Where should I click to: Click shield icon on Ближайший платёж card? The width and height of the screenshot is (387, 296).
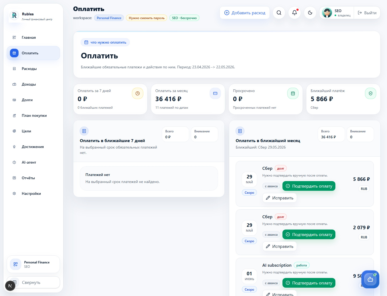tap(371, 93)
